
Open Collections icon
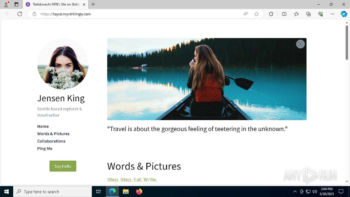[308, 14]
